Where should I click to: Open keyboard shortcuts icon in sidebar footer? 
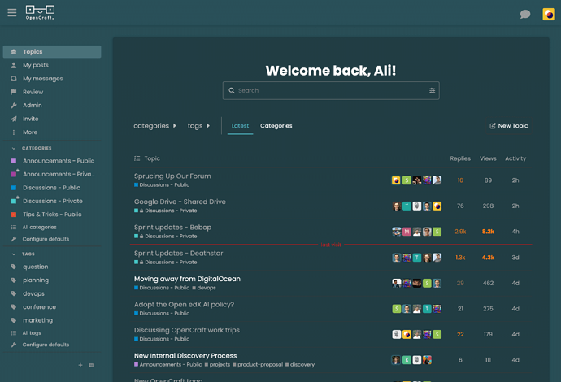92,365
